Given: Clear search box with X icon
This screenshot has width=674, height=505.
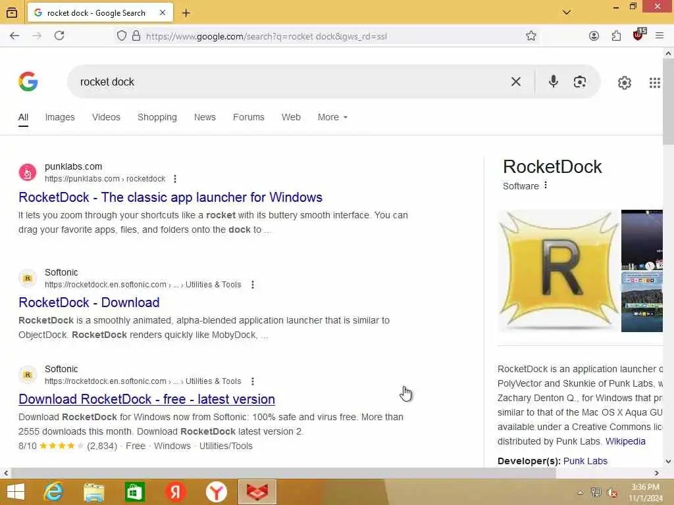Looking at the screenshot, I should pyautogui.click(x=516, y=82).
